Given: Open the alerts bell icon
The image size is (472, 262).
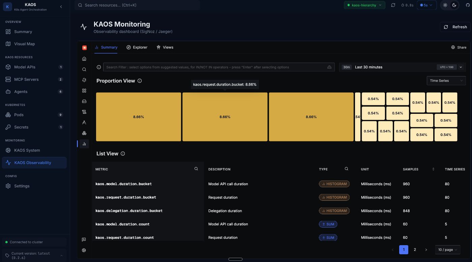Looking at the screenshot, I should tap(84, 80).
